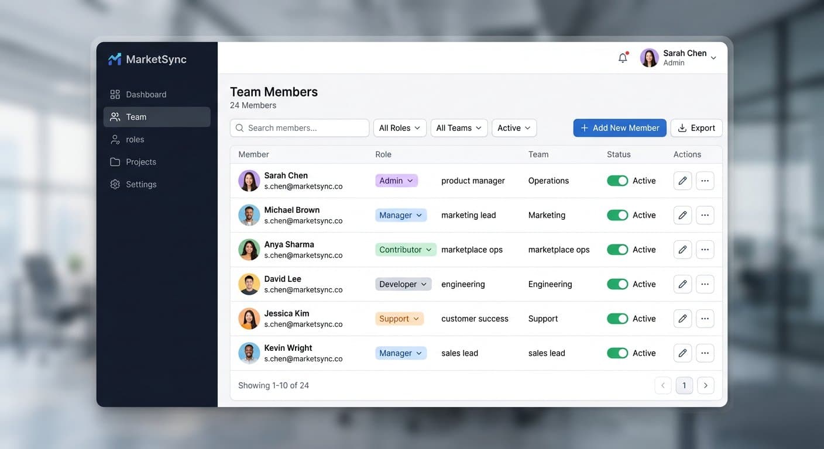Screen dimensions: 824x449
Task: Open more actions for Jessica Kim
Action: point(705,319)
